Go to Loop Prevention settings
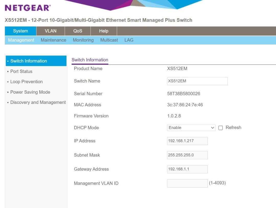This screenshot has width=276, height=208. coord(26,82)
